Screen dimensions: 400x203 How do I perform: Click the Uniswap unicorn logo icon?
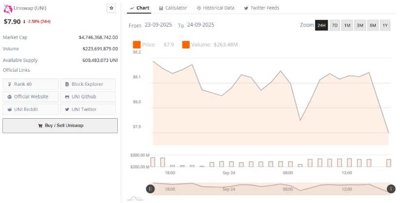tap(8, 9)
